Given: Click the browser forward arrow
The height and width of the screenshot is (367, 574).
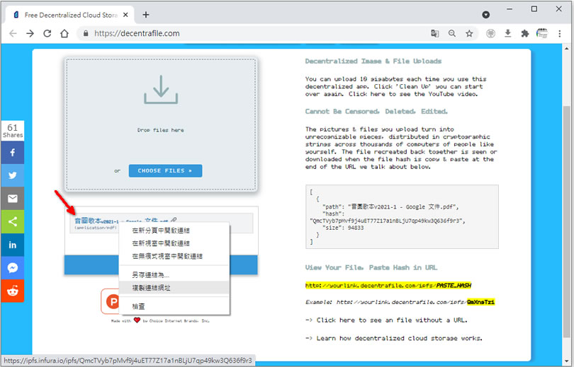Looking at the screenshot, I should coord(30,34).
